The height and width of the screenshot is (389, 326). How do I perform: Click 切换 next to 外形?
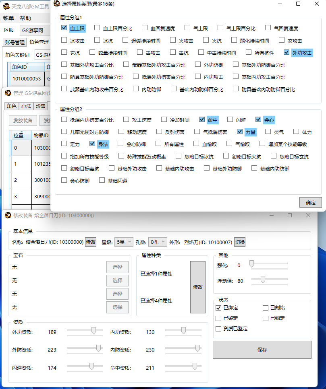click(x=240, y=242)
